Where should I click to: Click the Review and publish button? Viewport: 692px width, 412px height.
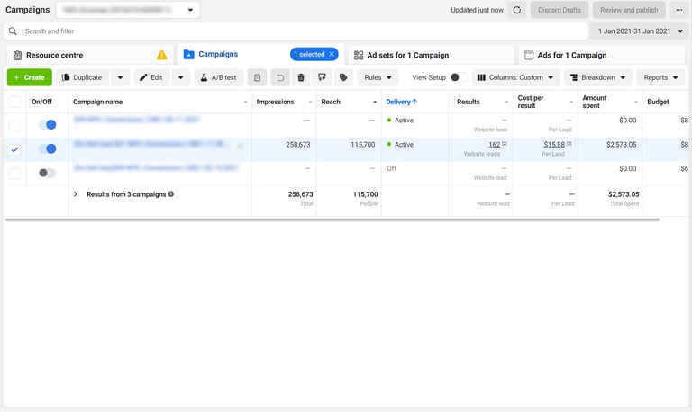pyautogui.click(x=629, y=10)
